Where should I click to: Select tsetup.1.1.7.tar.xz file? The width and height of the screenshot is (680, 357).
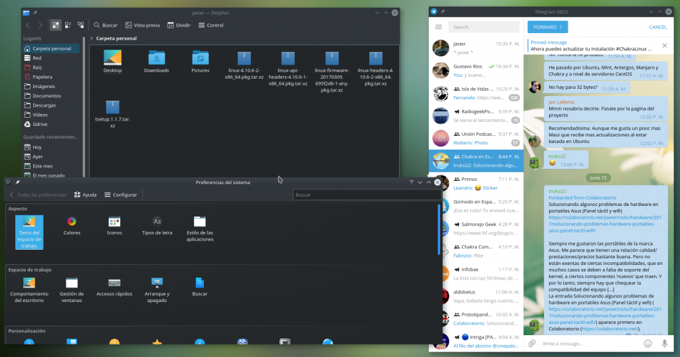pyautogui.click(x=112, y=114)
